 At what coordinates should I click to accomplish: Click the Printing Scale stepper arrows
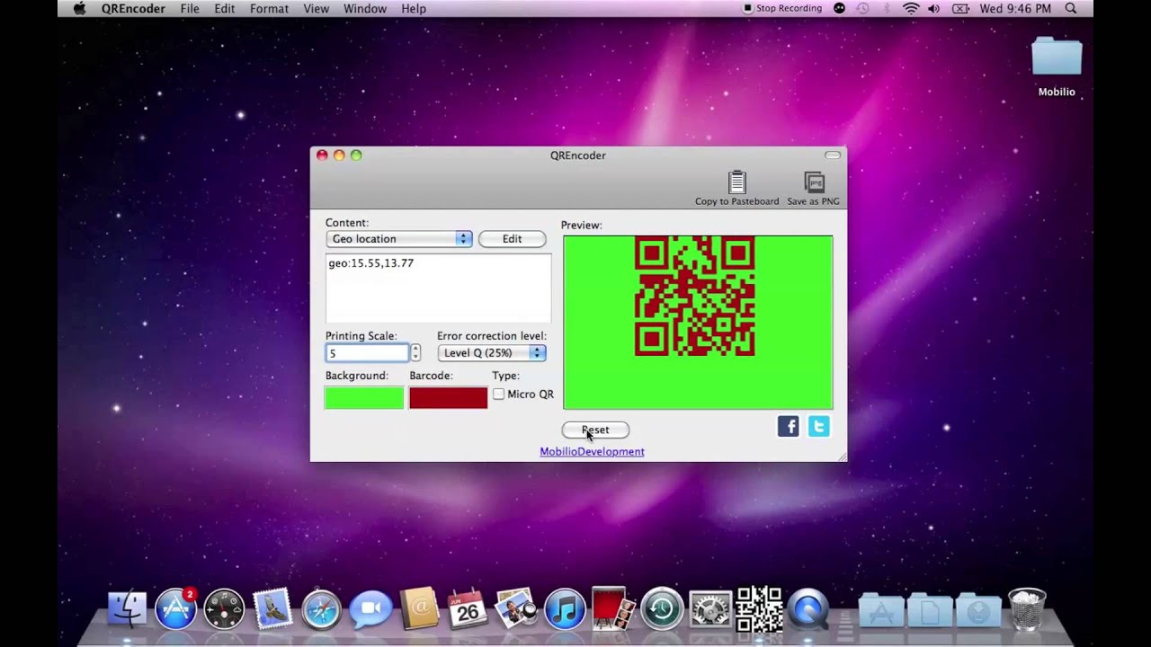(415, 353)
